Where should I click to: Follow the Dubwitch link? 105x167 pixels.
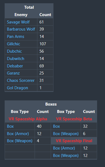tap(16, 59)
